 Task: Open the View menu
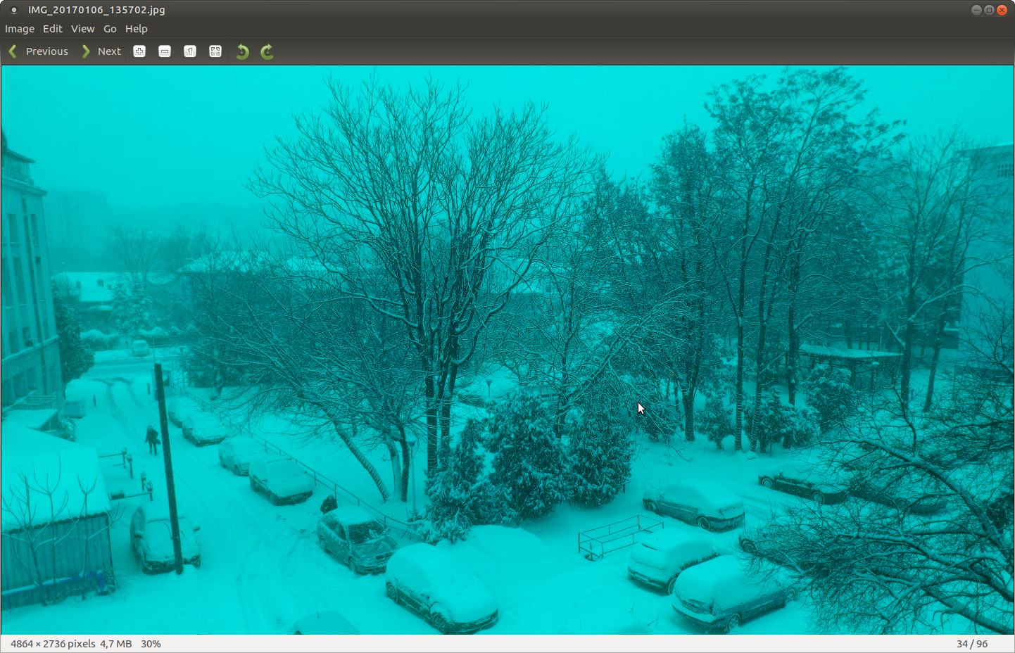(82, 29)
